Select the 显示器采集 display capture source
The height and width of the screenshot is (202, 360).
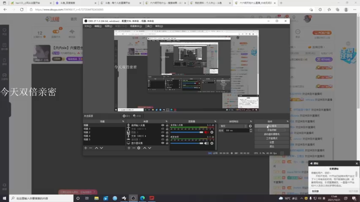[x=148, y=143]
